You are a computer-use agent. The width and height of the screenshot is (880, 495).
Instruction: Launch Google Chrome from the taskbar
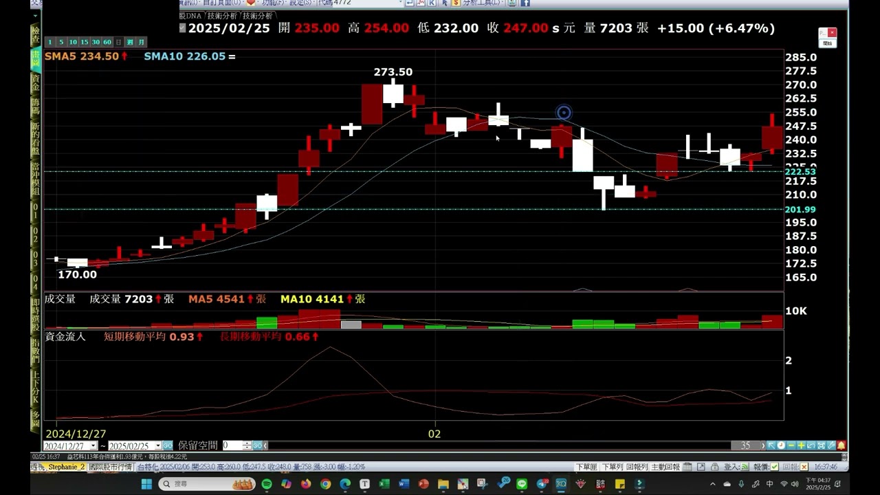pyautogui.click(x=325, y=484)
